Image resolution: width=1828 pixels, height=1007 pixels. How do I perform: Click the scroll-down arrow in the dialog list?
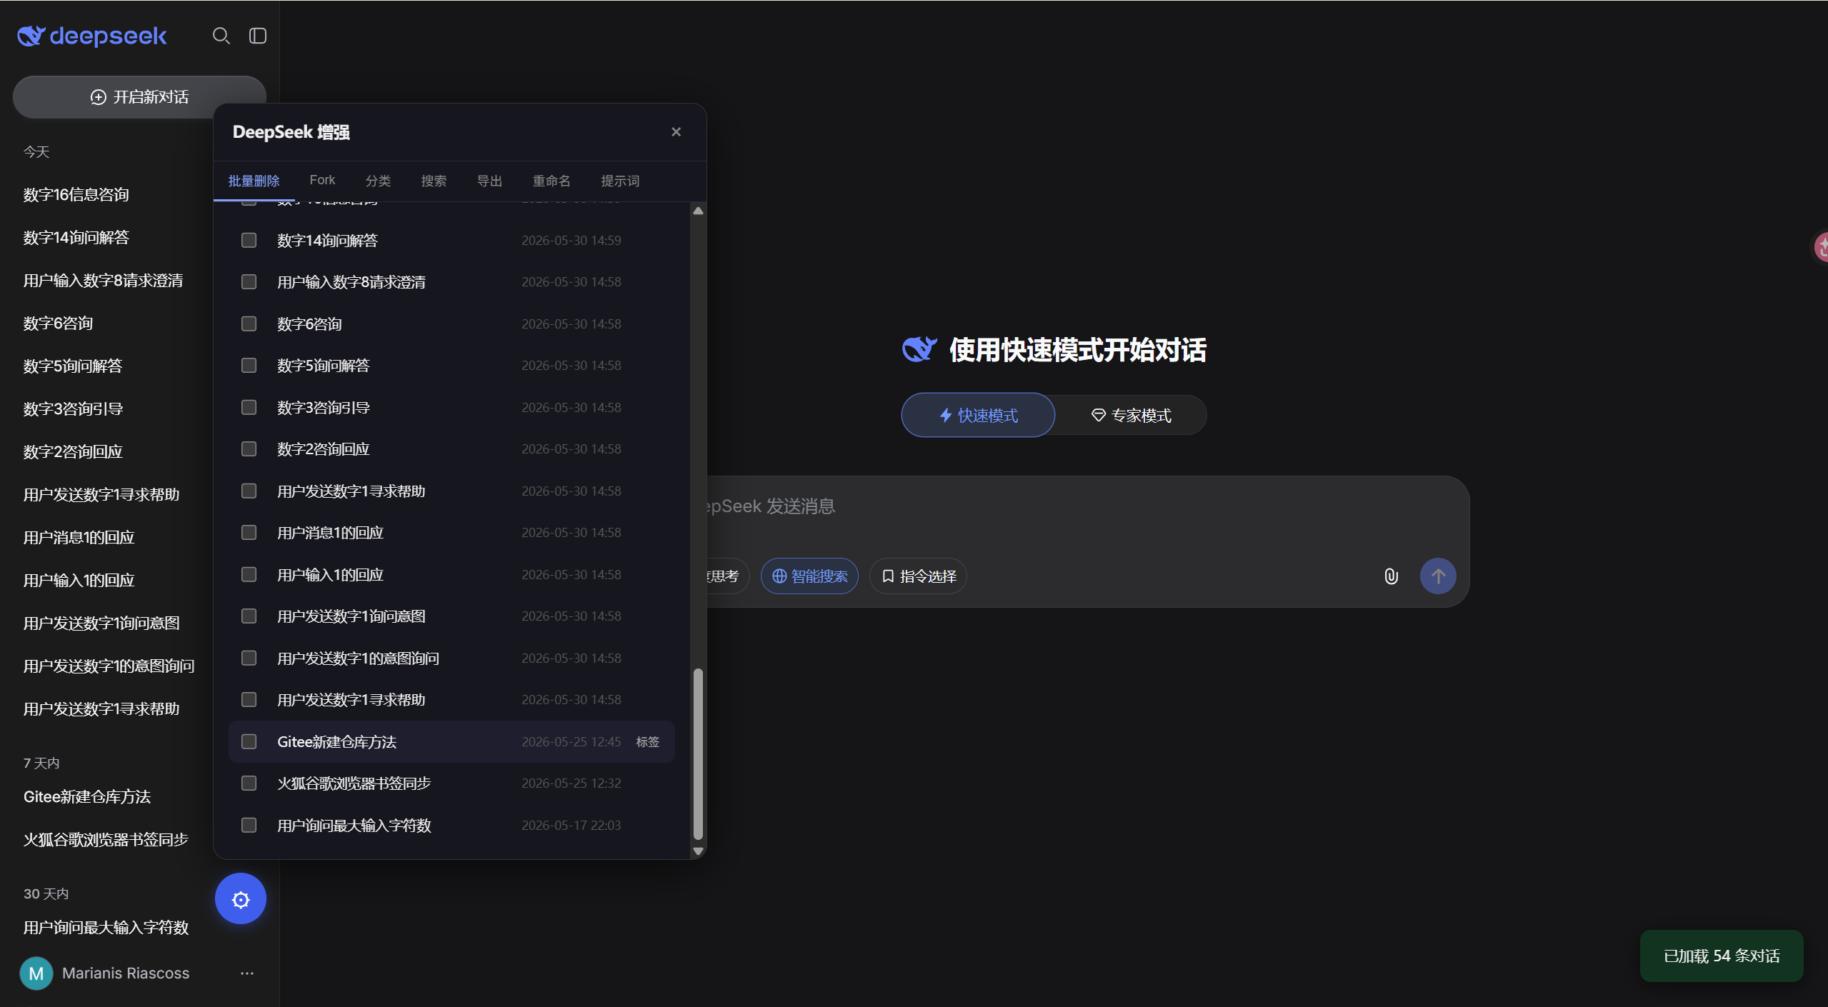click(x=698, y=851)
